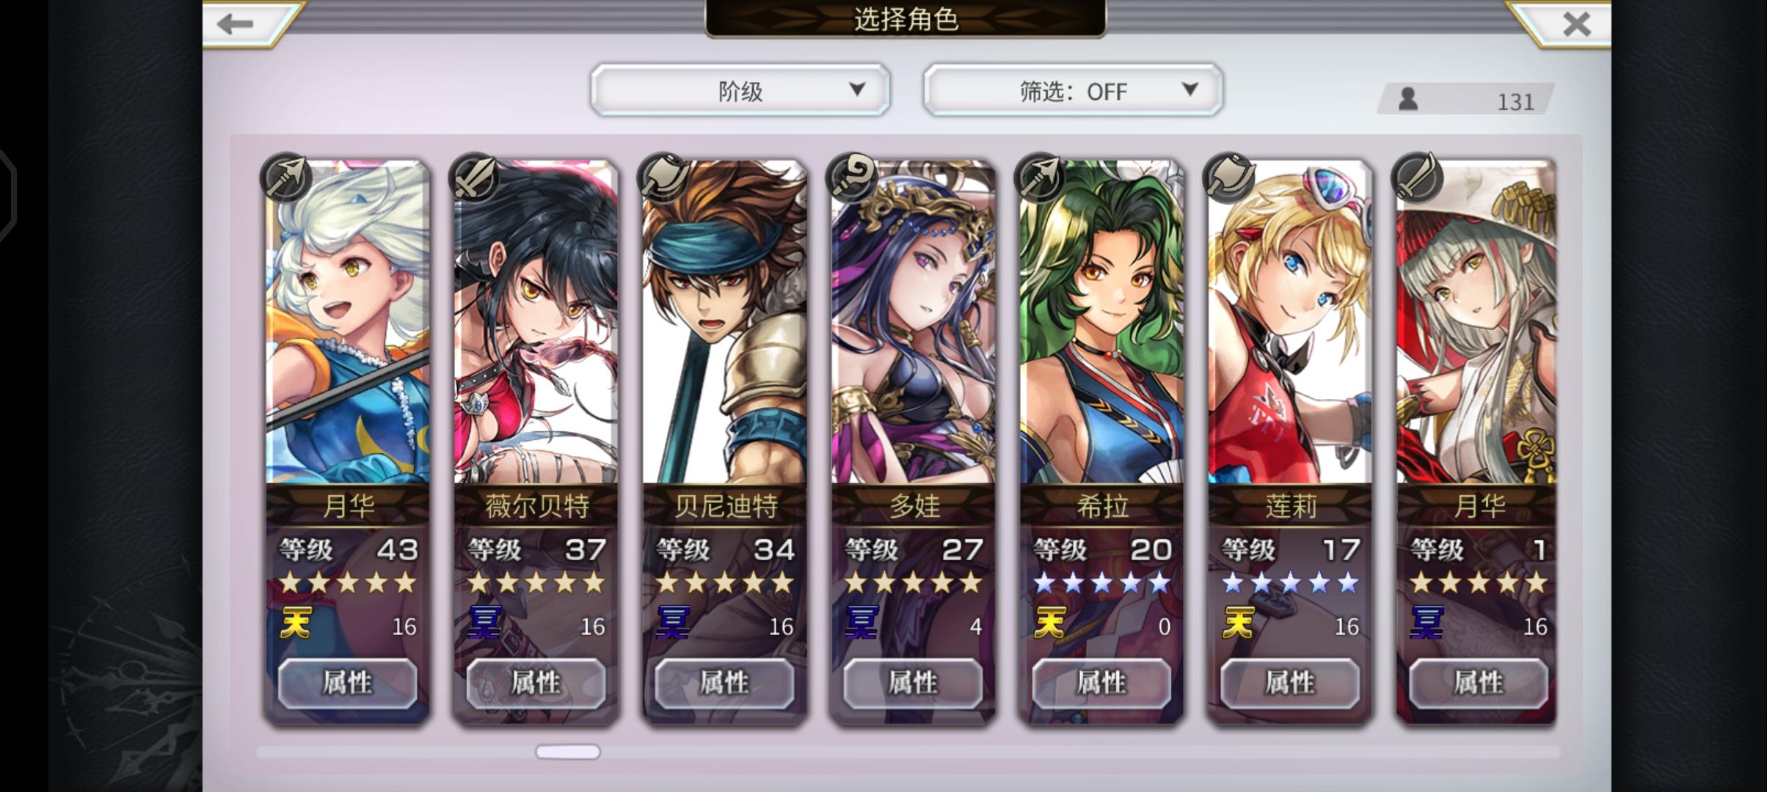Select the 贝尼迪特 character portrait
The height and width of the screenshot is (792, 1767).
point(724,323)
